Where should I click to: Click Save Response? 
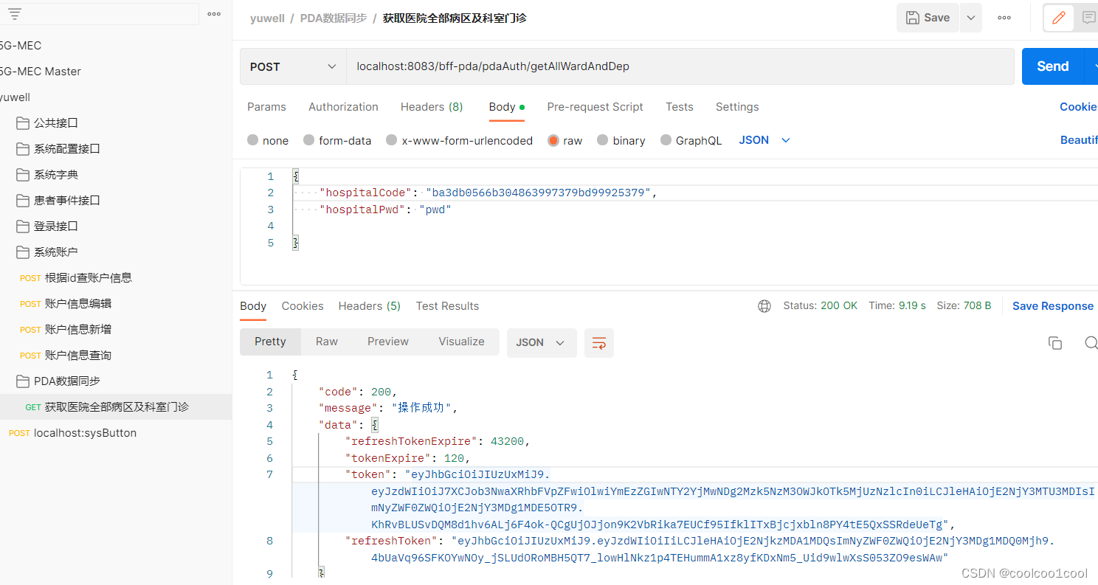pos(1052,305)
